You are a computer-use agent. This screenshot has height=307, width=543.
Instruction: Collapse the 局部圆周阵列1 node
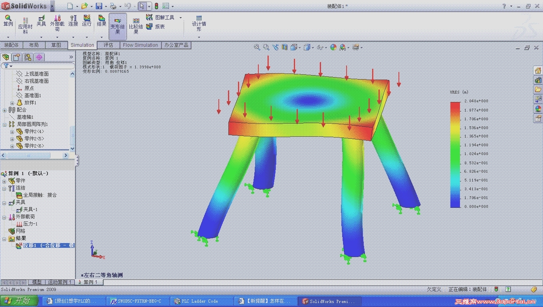pos(4,124)
